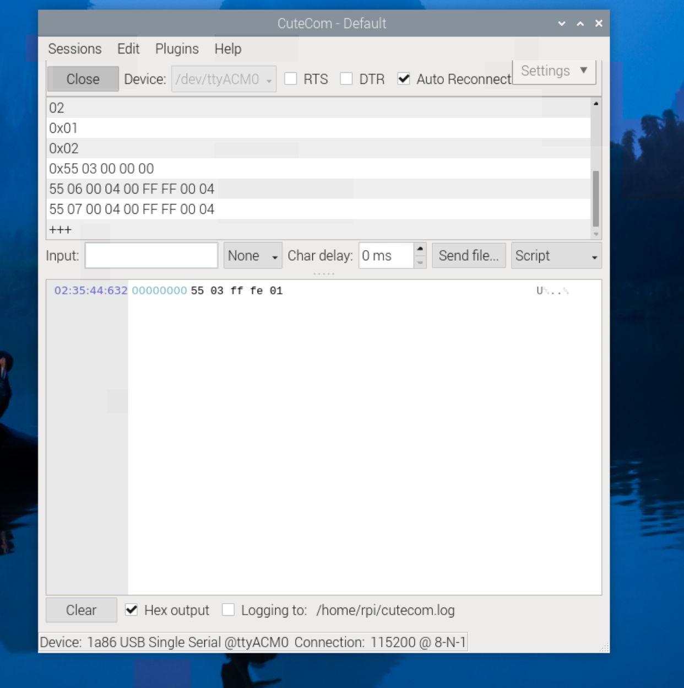Open the Sessions menu

(75, 49)
